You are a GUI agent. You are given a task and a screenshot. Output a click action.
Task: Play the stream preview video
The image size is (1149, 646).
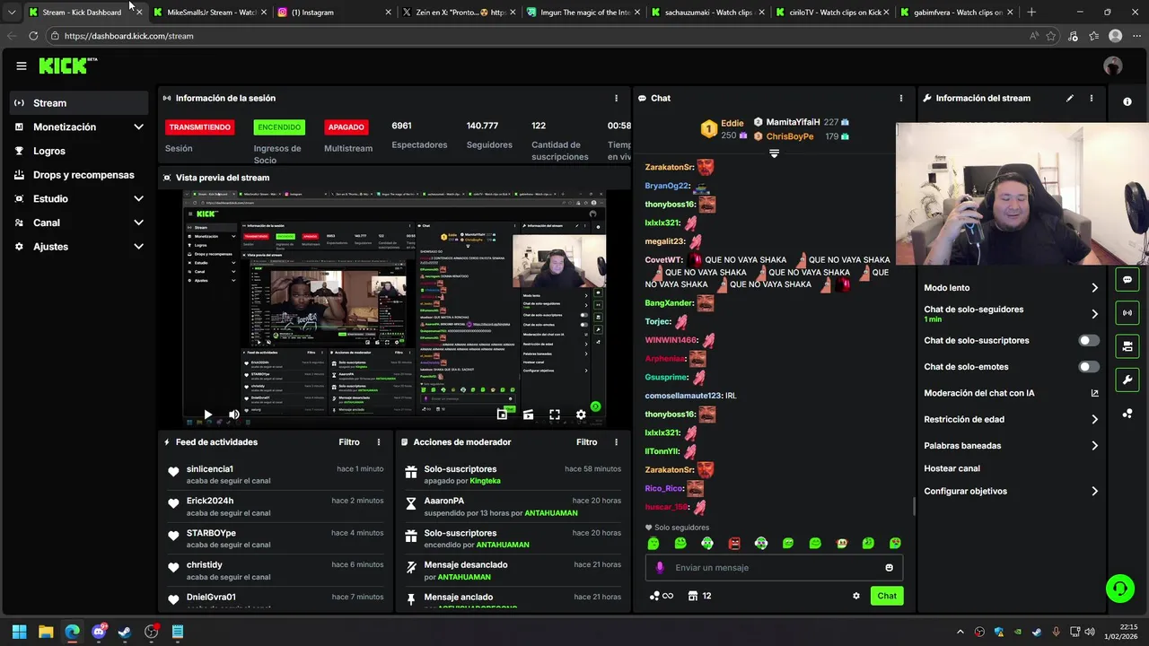[x=207, y=415]
